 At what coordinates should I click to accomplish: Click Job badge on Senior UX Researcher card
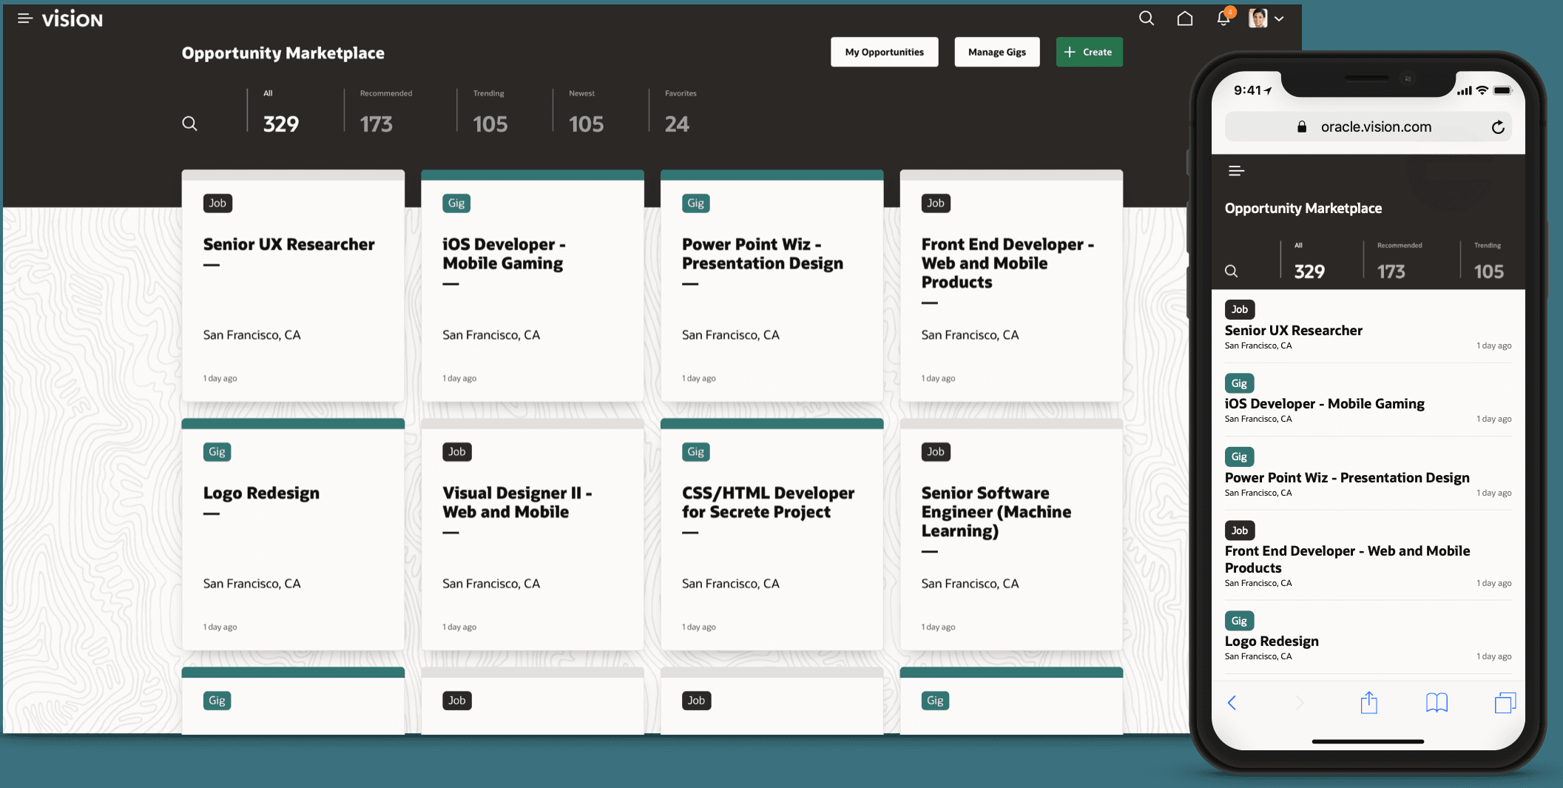pos(217,203)
